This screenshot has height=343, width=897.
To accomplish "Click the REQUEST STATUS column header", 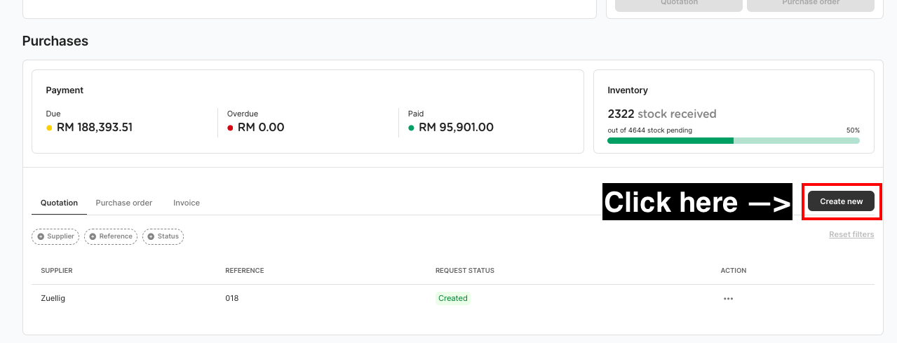I will (x=465, y=271).
